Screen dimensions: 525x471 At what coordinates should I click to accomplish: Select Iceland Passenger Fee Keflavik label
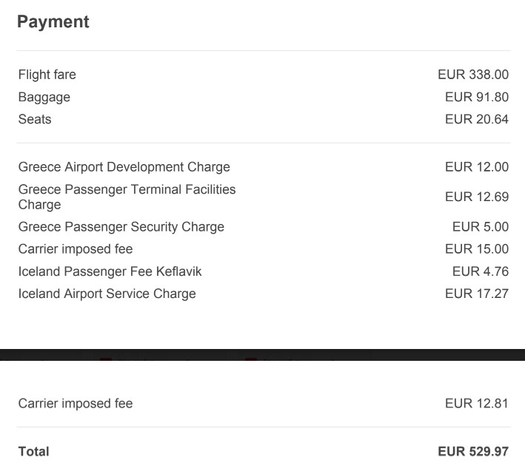[110, 271]
